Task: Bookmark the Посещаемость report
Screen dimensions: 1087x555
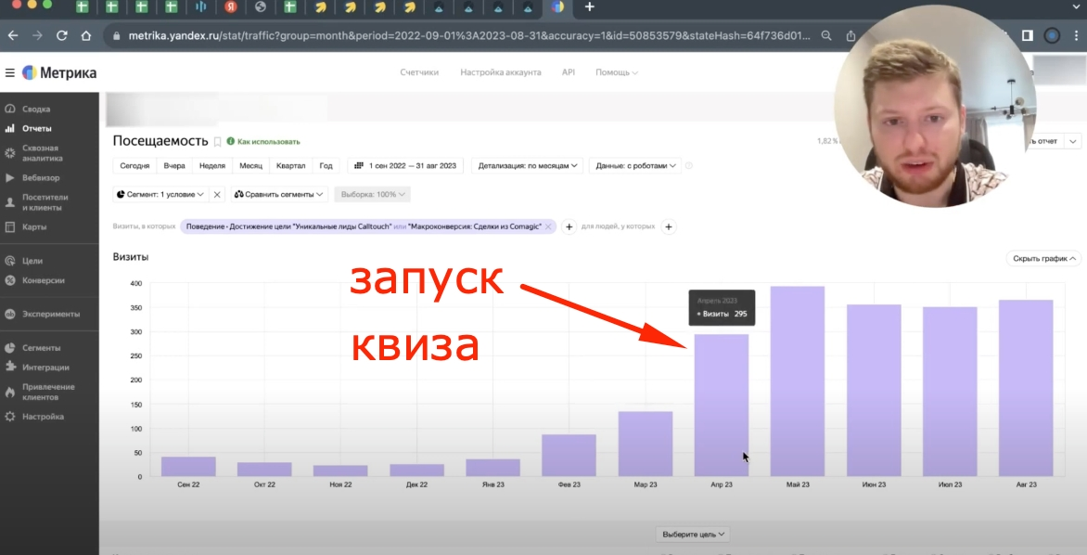Action: (x=217, y=141)
